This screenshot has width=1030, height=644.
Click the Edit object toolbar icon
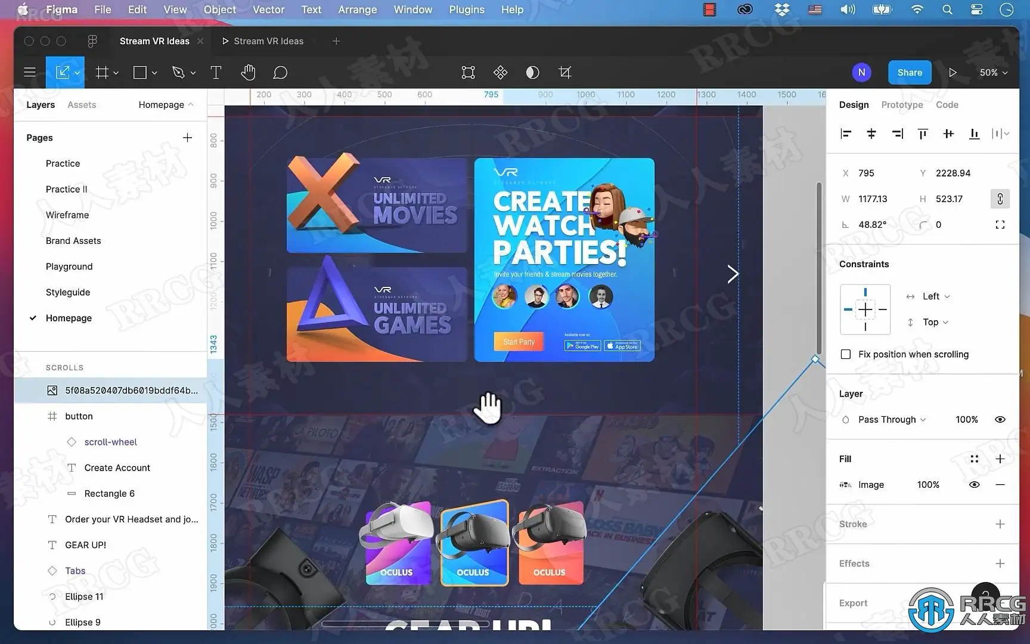[469, 73]
